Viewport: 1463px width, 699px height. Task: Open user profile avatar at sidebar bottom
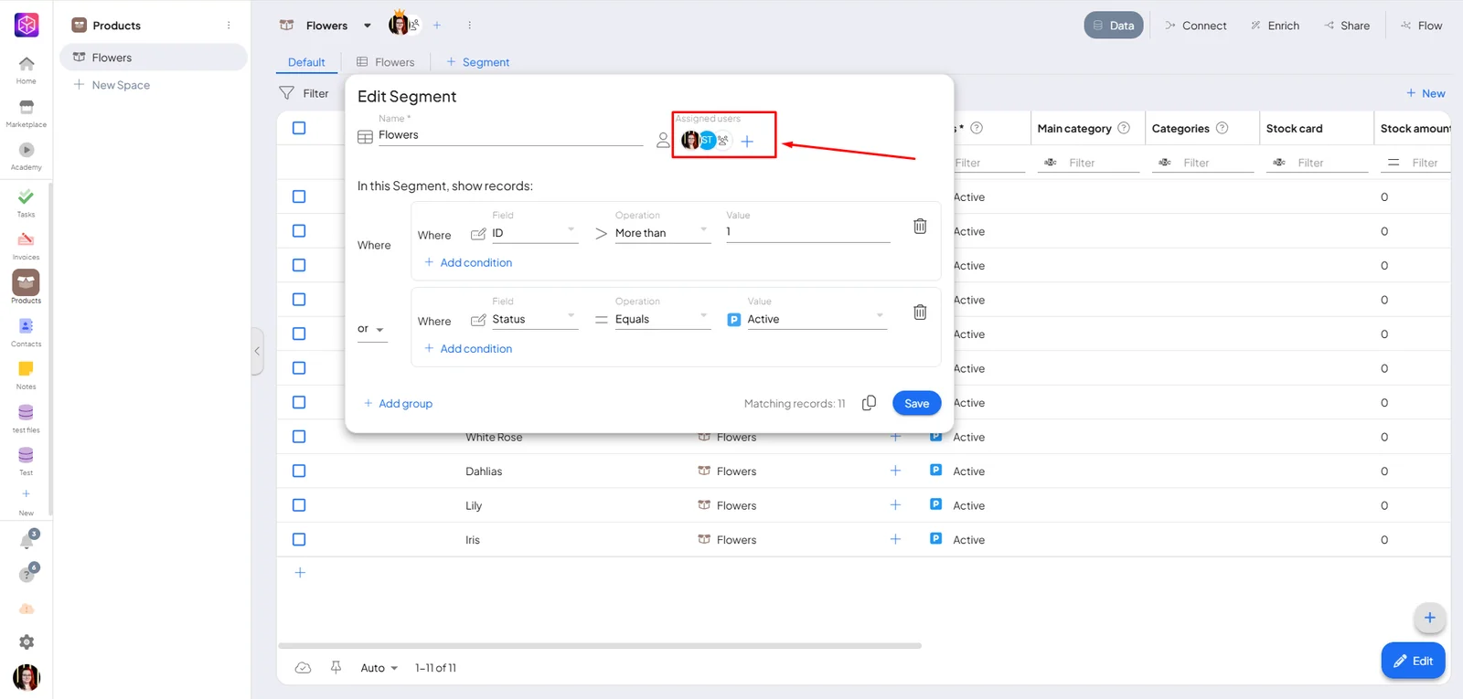(x=27, y=677)
